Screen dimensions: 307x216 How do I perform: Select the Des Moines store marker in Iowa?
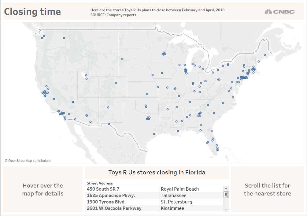[x=162, y=73]
